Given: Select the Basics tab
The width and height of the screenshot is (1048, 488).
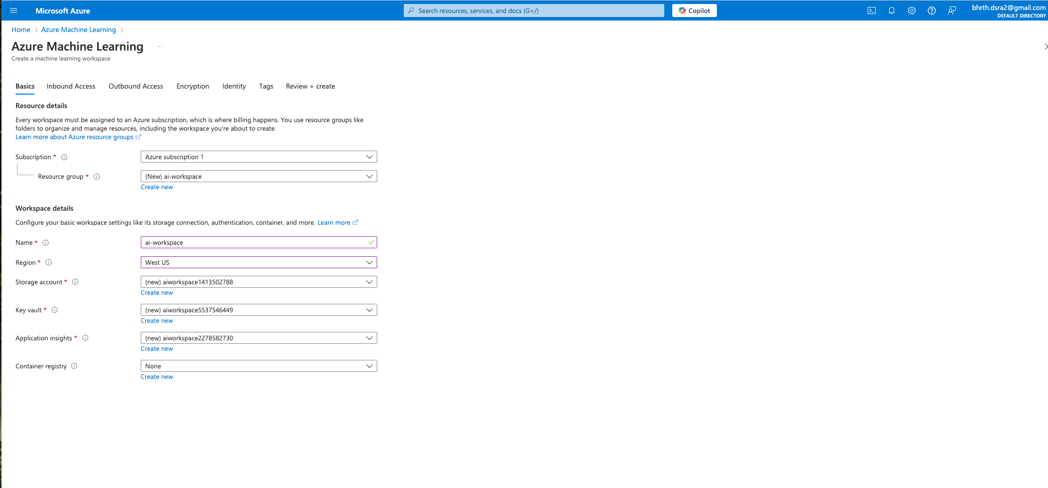Looking at the screenshot, I should (25, 86).
